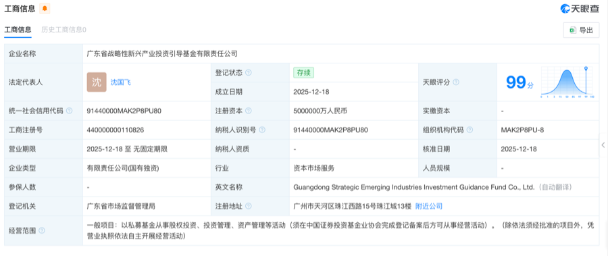608x256 pixels.
Task: Click the 人员规模 label
Action: pyautogui.click(x=436, y=168)
